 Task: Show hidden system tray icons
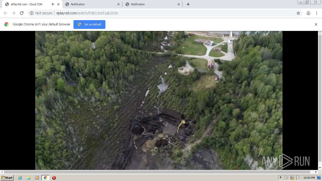pyautogui.click(x=280, y=178)
